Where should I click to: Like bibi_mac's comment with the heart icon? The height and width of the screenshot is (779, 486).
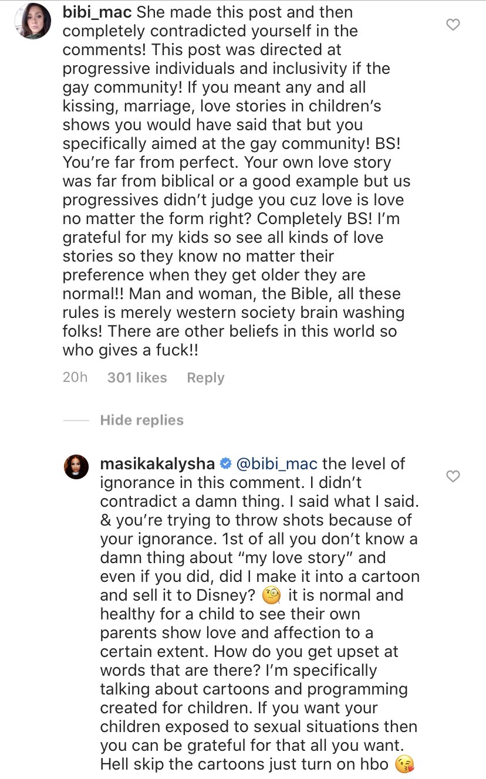[453, 25]
